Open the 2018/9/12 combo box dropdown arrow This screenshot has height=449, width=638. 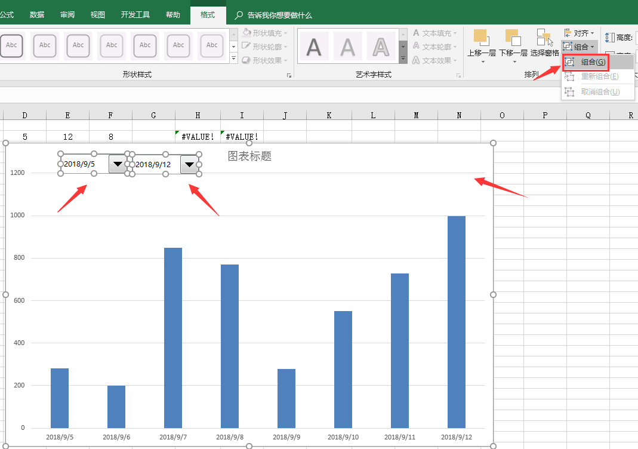coord(190,164)
